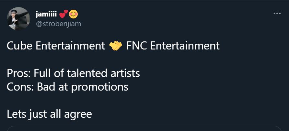Image resolution: width=289 pixels, height=131 pixels.
Task: Click the @stroberijiam handle
Action: pyautogui.click(x=58, y=24)
